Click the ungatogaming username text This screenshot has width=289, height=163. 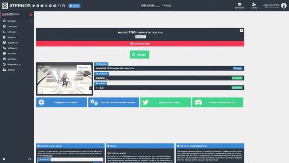271,5
